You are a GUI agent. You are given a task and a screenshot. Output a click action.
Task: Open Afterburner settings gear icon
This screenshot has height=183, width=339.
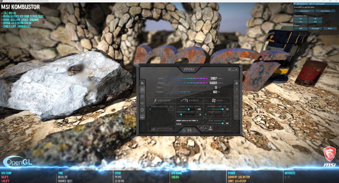142,110
